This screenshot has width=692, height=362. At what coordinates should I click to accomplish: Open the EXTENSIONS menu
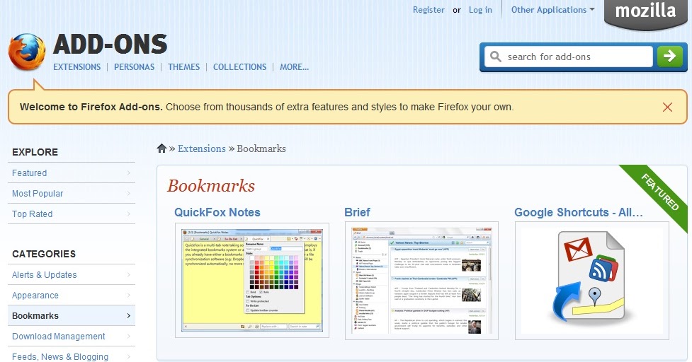(76, 67)
